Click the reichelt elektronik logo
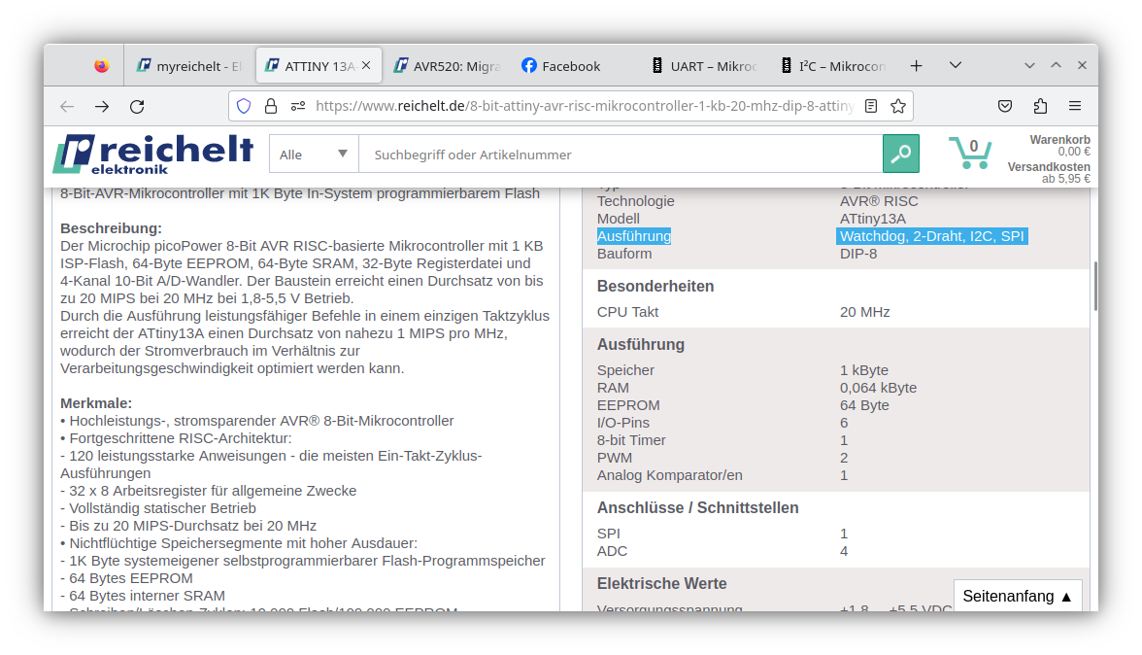The height and width of the screenshot is (655, 1142). pyautogui.click(x=153, y=154)
